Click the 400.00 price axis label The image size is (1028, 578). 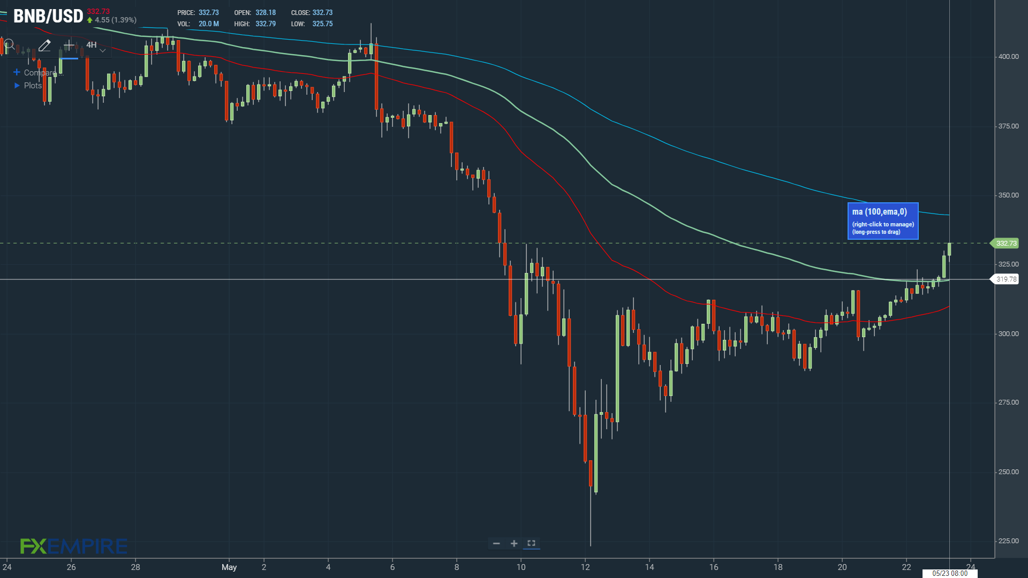(x=1009, y=57)
